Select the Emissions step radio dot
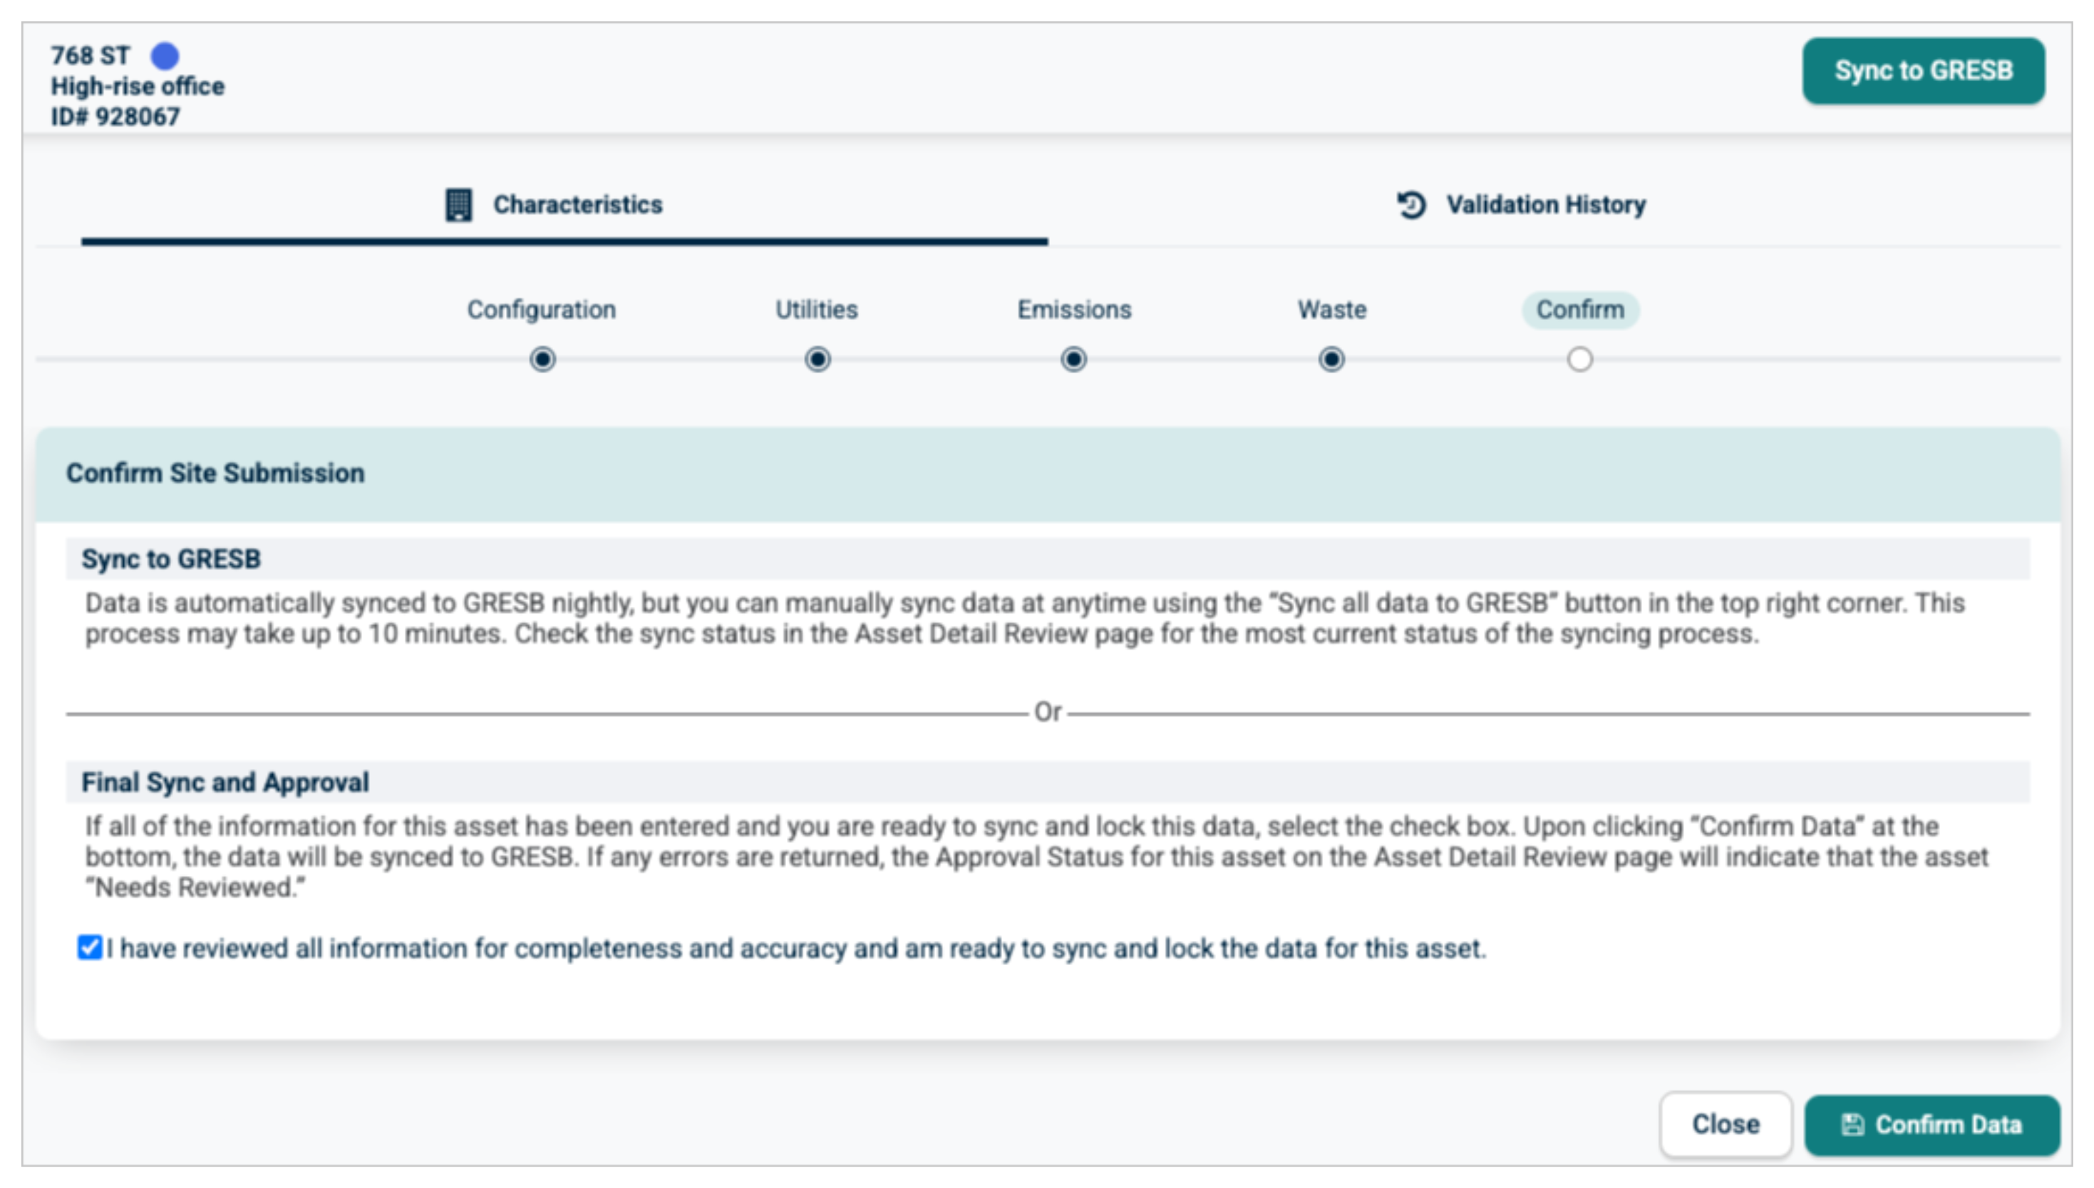 click(x=1073, y=360)
